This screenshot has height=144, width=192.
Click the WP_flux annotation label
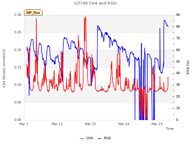pos(33,13)
